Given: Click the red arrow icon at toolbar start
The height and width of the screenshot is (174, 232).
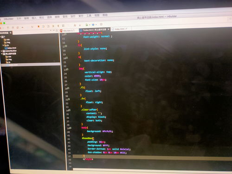Looking at the screenshot, I should pos(0,28).
